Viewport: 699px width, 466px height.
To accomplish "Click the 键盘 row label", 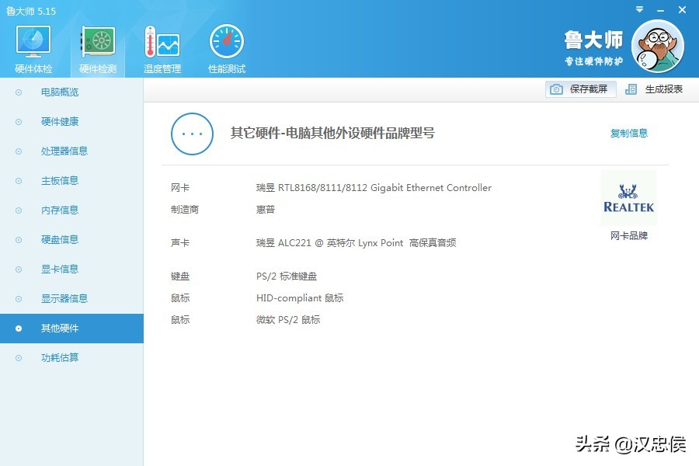I will coord(180,276).
